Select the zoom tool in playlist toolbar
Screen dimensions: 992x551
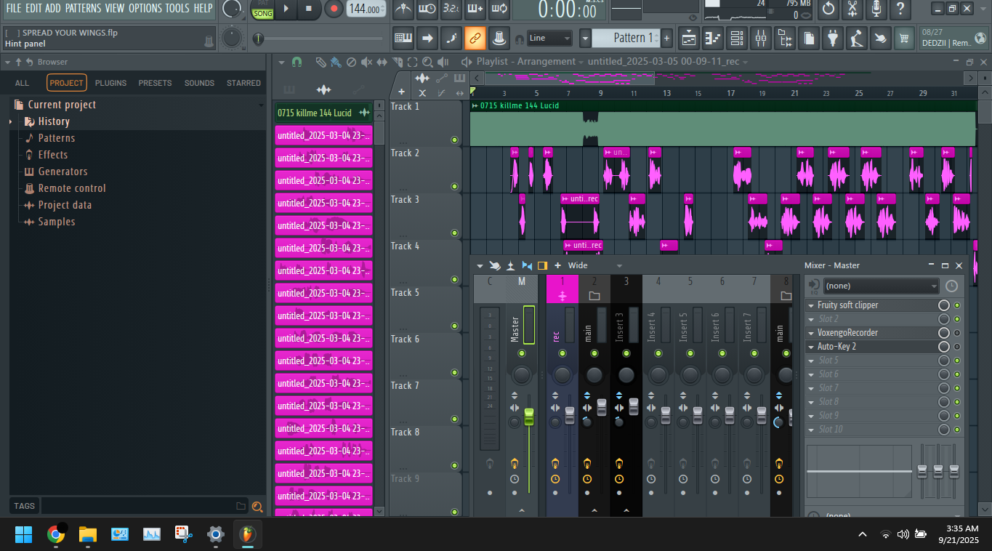[427, 63]
